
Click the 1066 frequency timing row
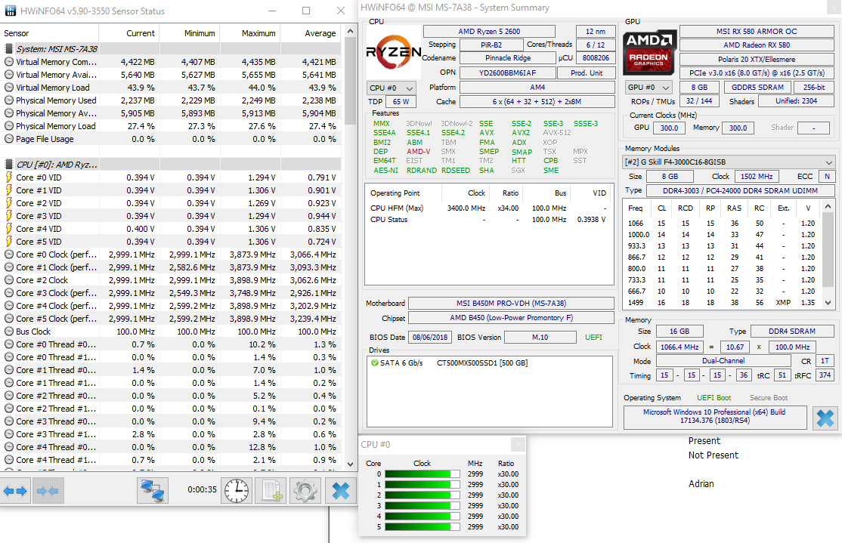pos(723,223)
